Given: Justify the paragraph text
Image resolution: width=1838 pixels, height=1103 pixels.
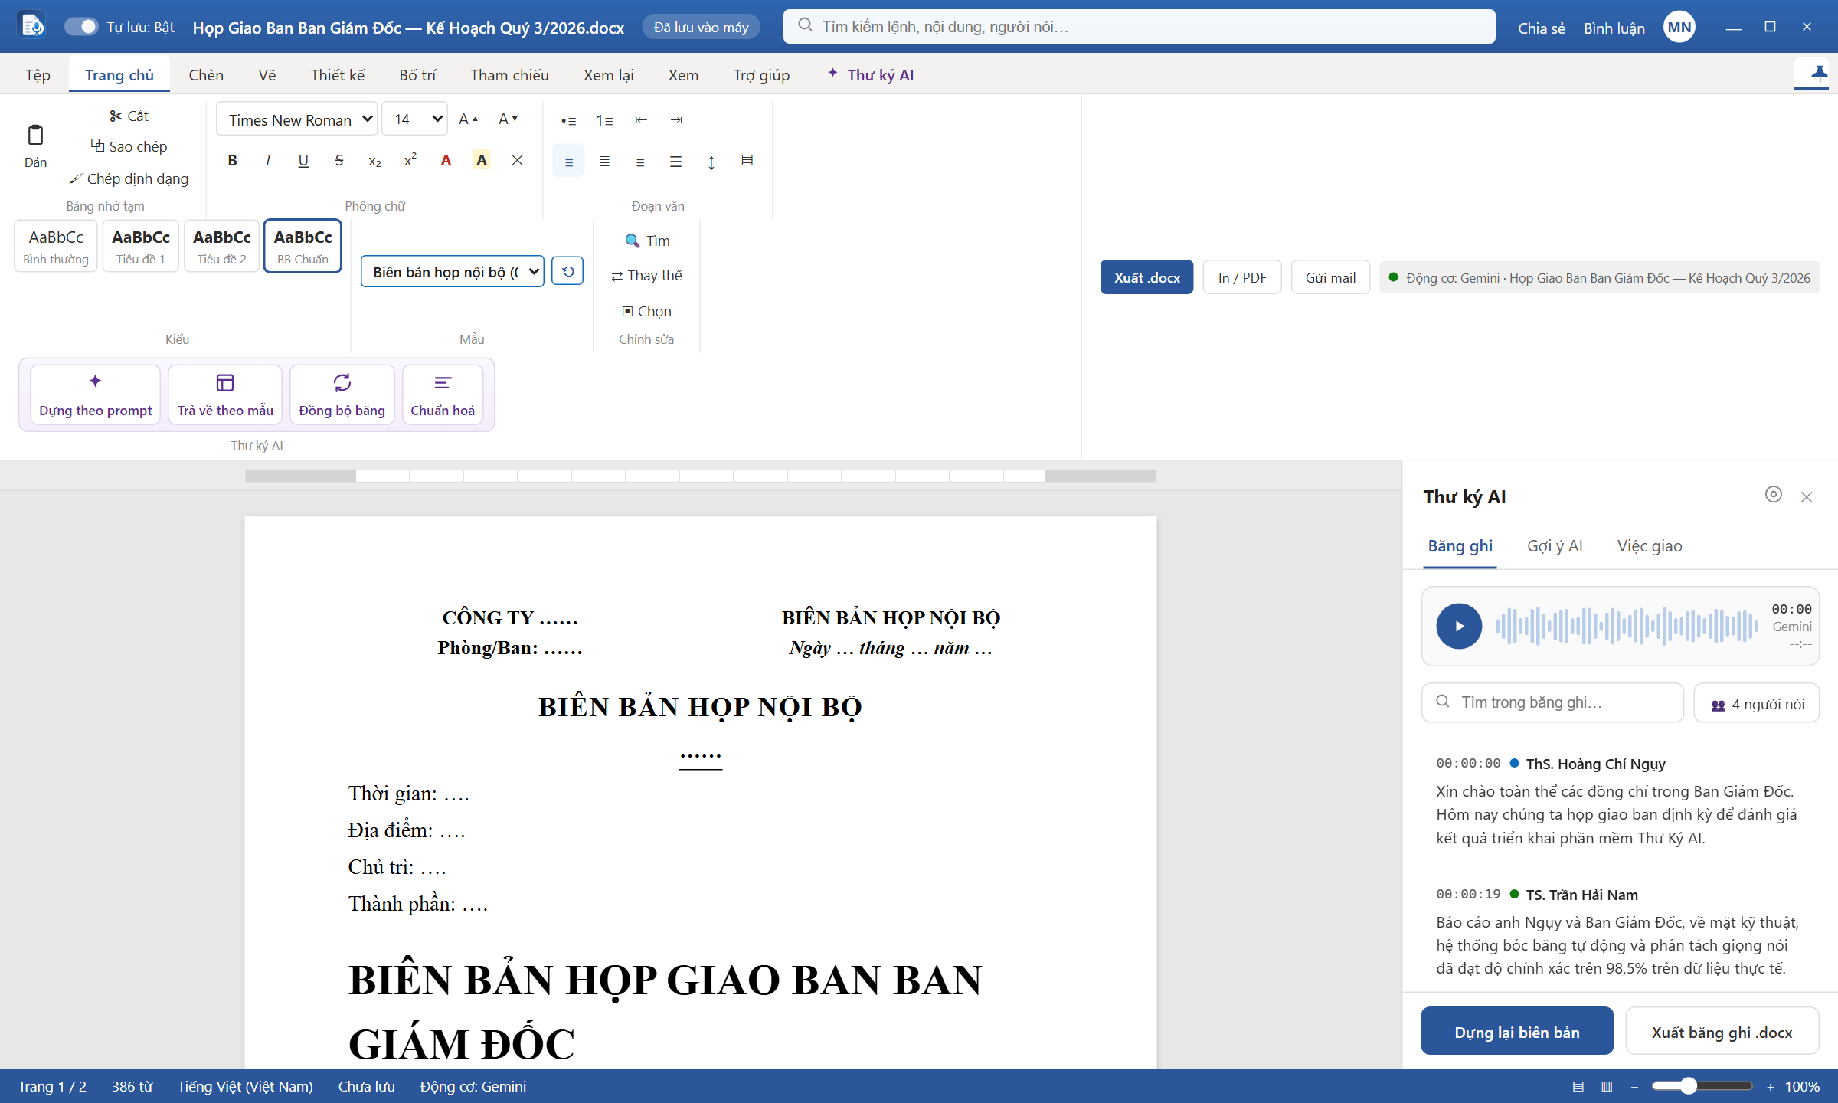Looking at the screenshot, I should click(675, 161).
